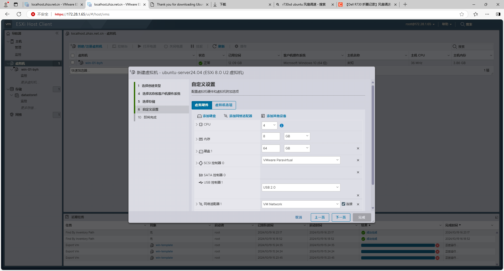Click the 下一页 button
The height and width of the screenshot is (271, 504).
pos(341,217)
